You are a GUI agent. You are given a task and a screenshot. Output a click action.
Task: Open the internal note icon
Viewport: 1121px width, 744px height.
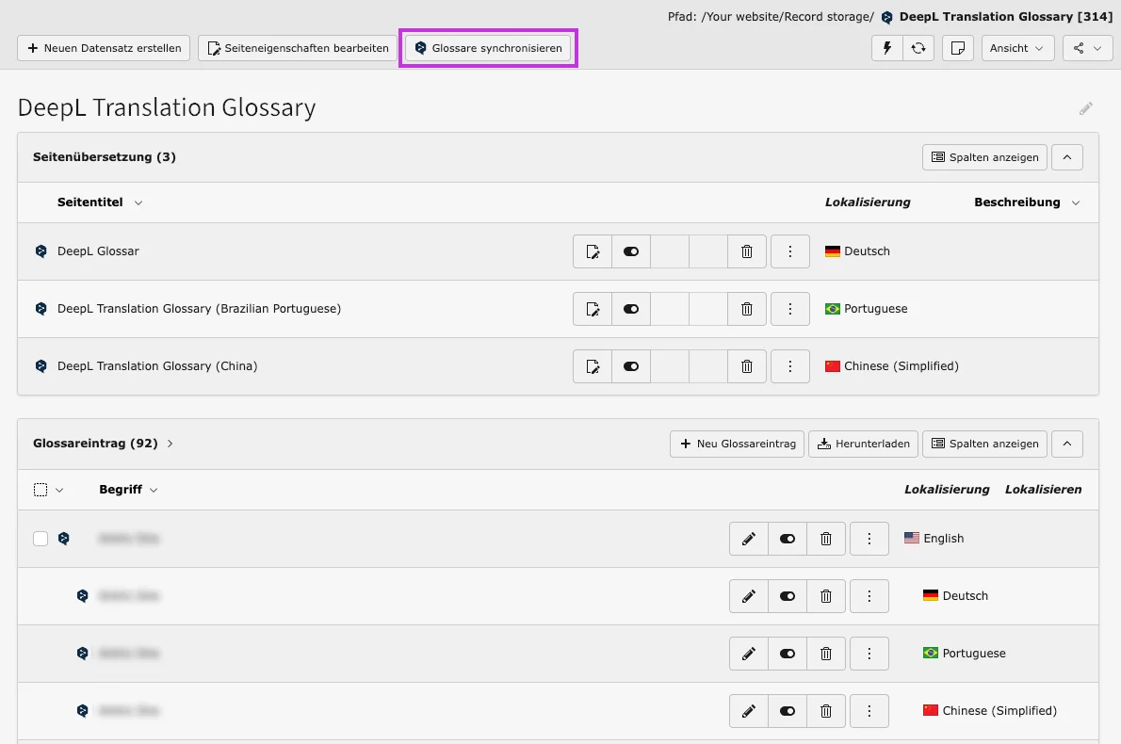(957, 47)
